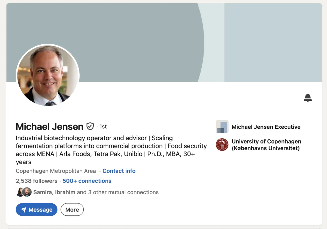Send a message with the Message button
The width and height of the screenshot is (327, 229).
tap(37, 210)
